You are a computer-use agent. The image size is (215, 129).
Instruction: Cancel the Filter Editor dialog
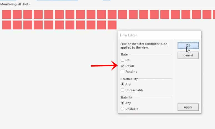tap(188, 55)
